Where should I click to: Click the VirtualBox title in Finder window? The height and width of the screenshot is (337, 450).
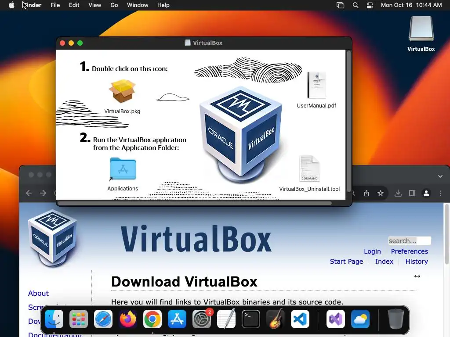(x=207, y=43)
